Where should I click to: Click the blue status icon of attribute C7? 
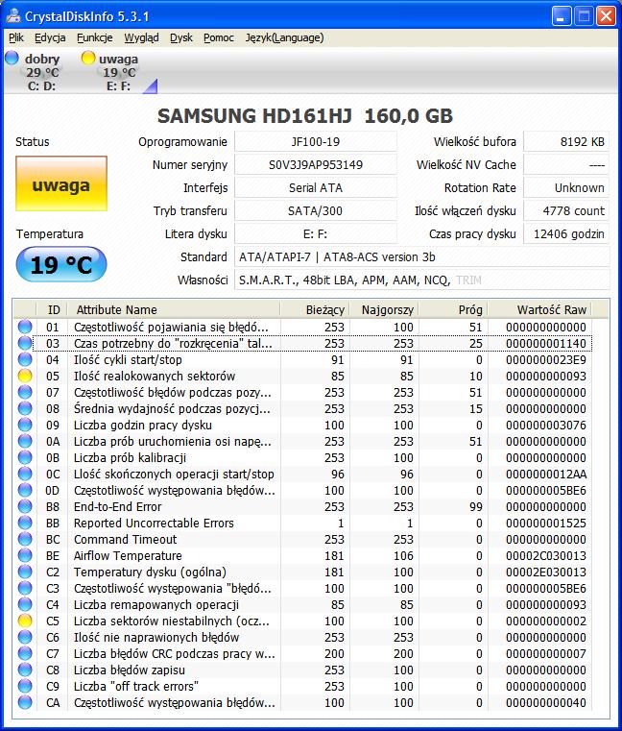point(25,653)
